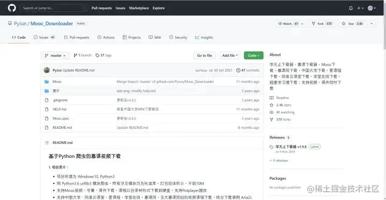Expand the Star lists dropdown arrow
Image resolution: width=386 pixels, height=200 pixels.
pos(372,24)
